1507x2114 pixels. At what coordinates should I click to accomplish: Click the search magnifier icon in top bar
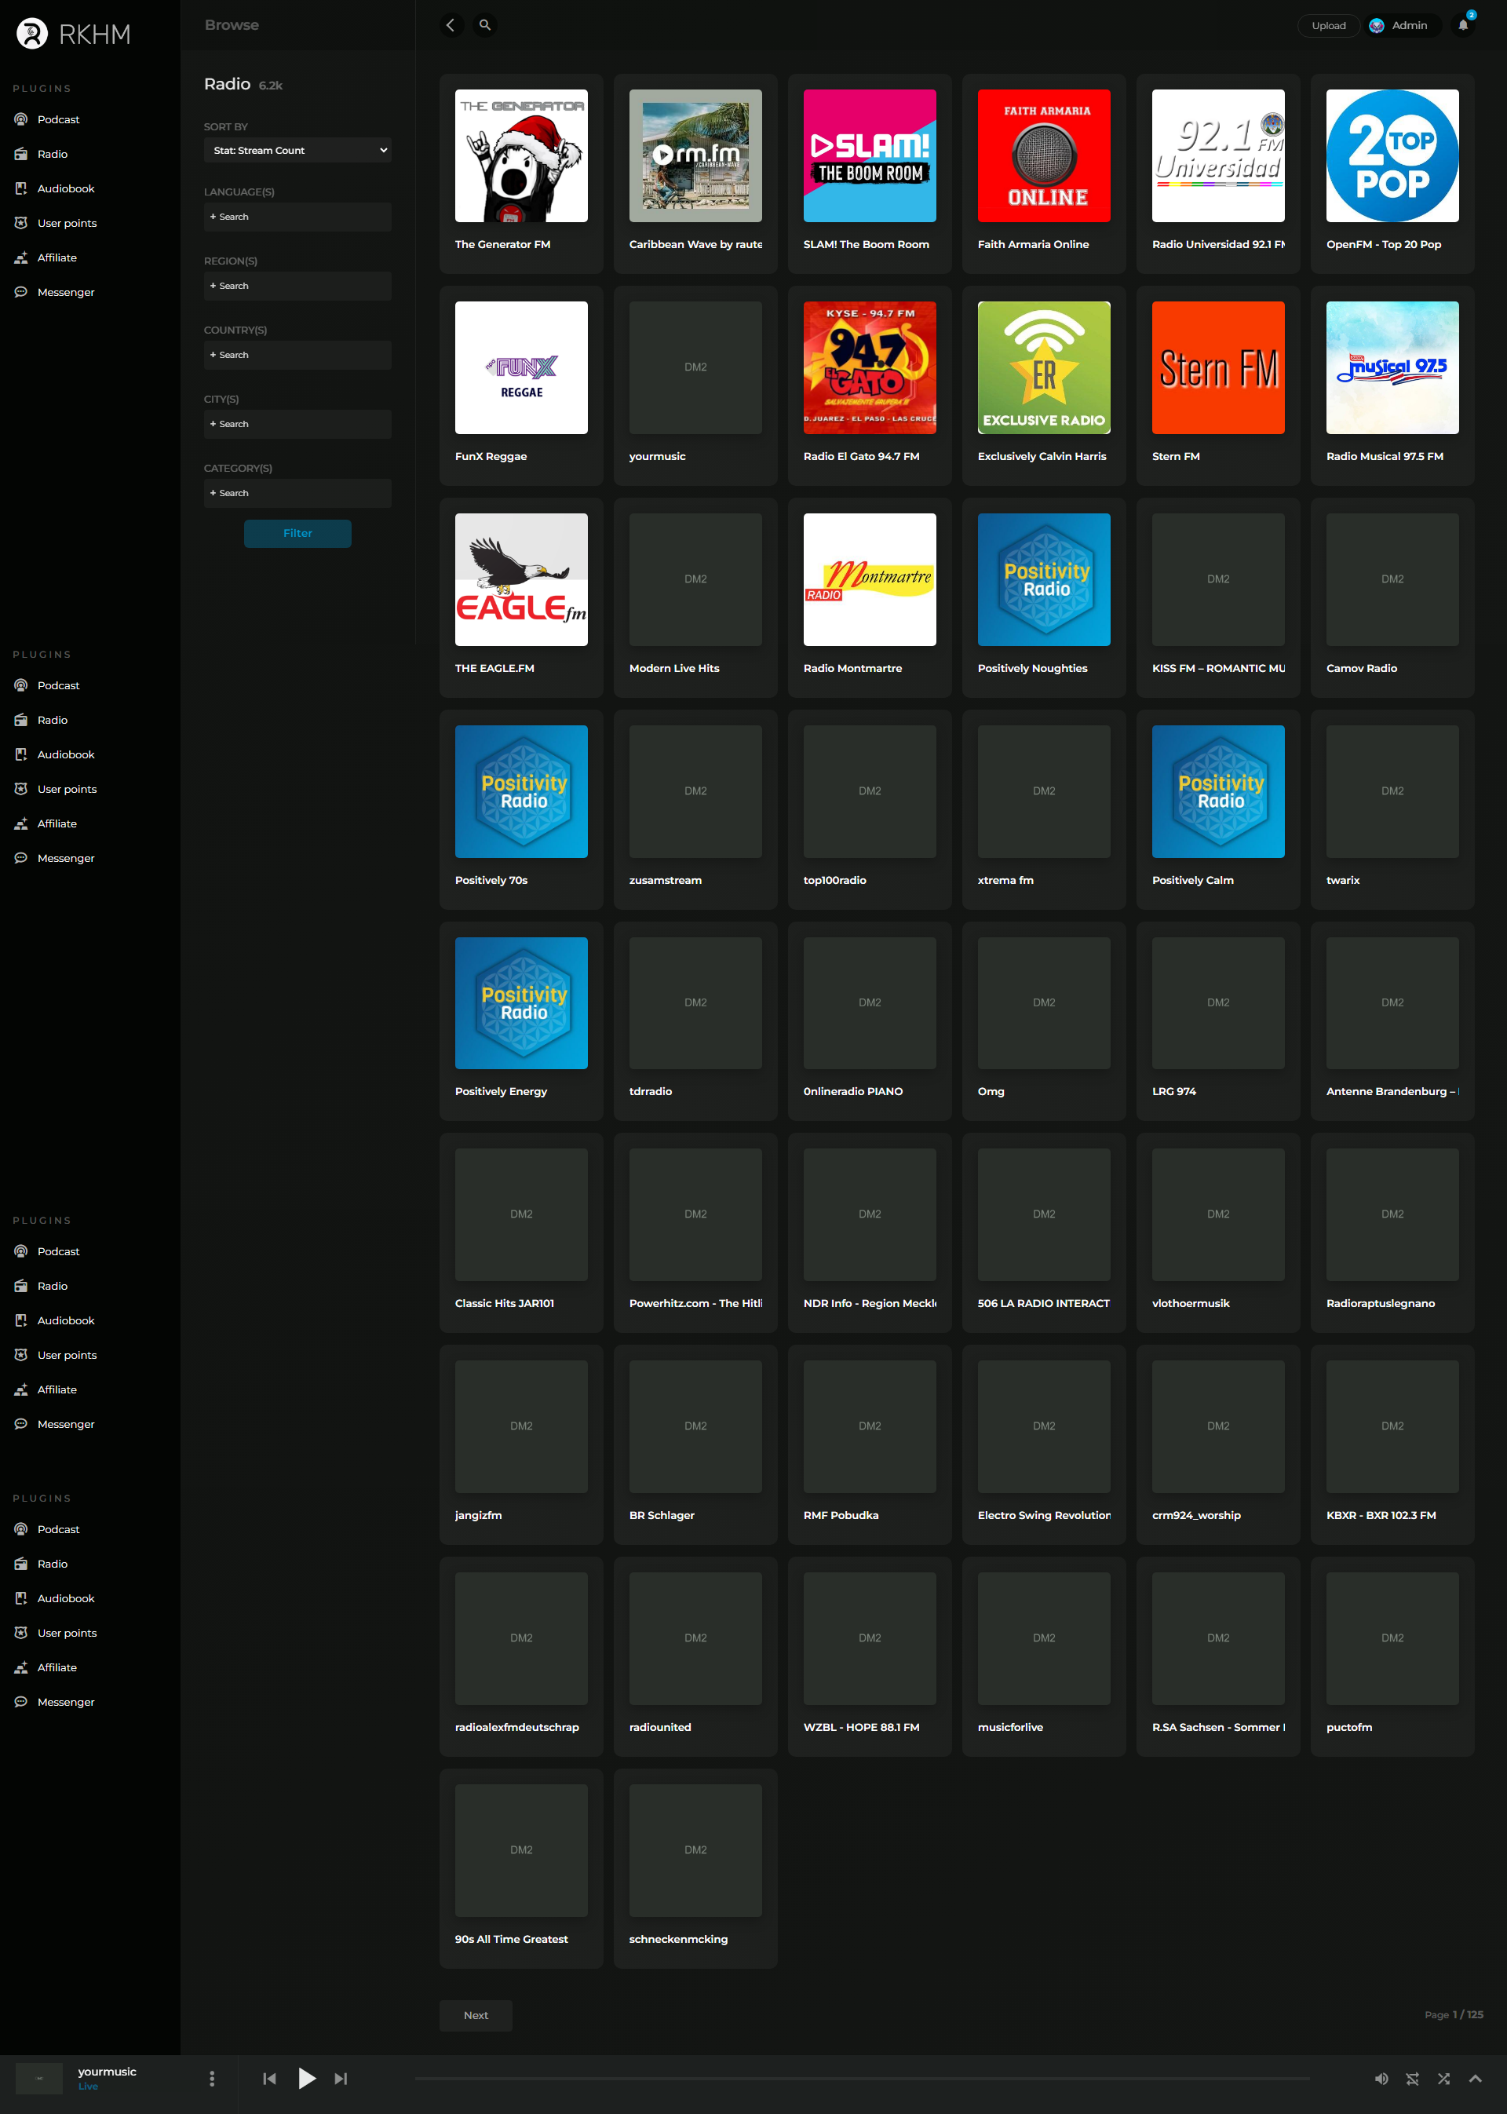pyautogui.click(x=484, y=25)
